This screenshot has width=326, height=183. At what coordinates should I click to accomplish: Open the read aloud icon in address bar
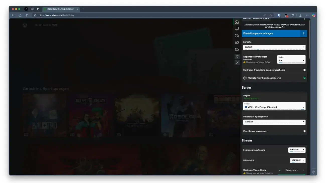tap(265, 15)
